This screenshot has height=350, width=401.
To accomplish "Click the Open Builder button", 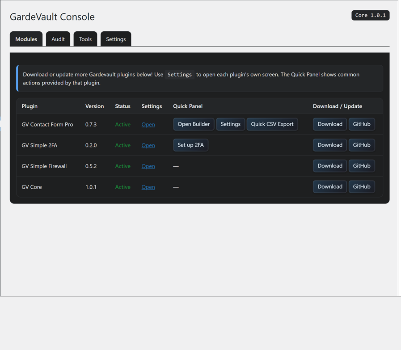I will [194, 124].
